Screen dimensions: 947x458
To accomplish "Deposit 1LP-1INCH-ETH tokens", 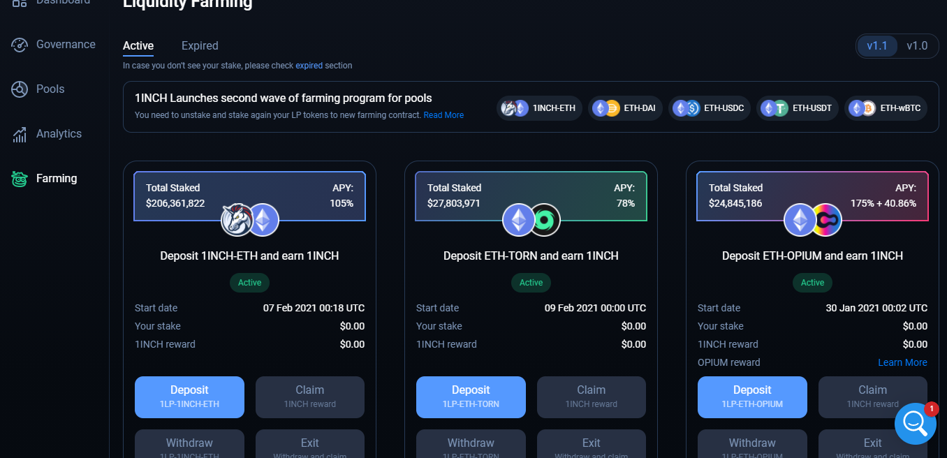I will tap(189, 397).
